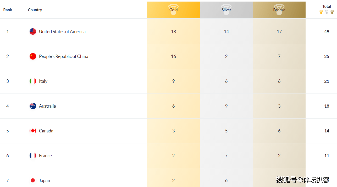
Task: Click the gold medal icon under Total
Action: (x=321, y=12)
